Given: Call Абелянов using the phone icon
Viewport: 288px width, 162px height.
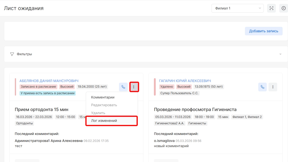Looking at the screenshot, I should tap(123, 87).
